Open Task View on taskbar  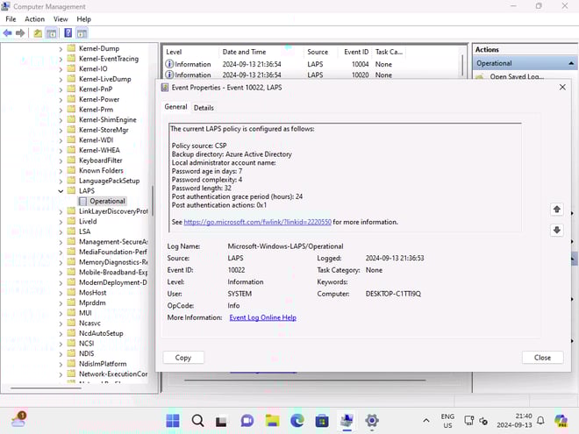coord(222,421)
